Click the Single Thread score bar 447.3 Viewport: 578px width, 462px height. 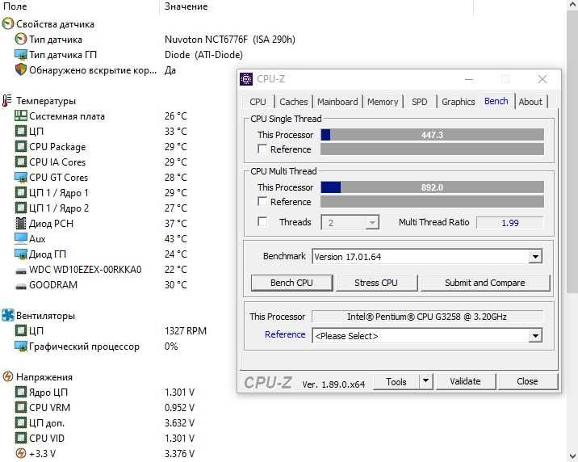pos(432,135)
